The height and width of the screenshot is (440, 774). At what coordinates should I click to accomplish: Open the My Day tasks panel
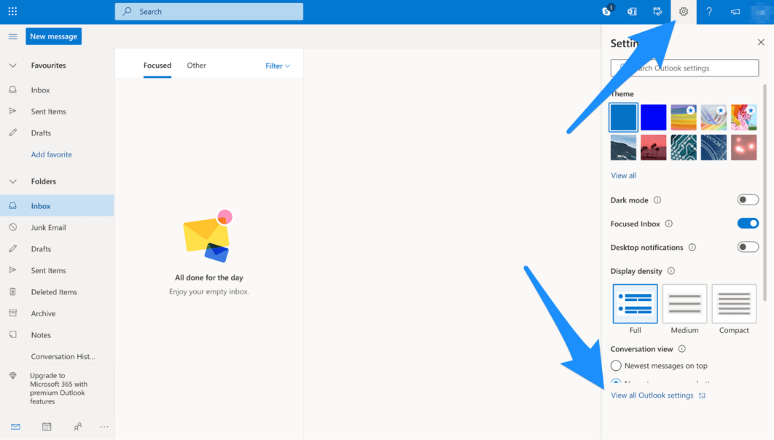657,11
